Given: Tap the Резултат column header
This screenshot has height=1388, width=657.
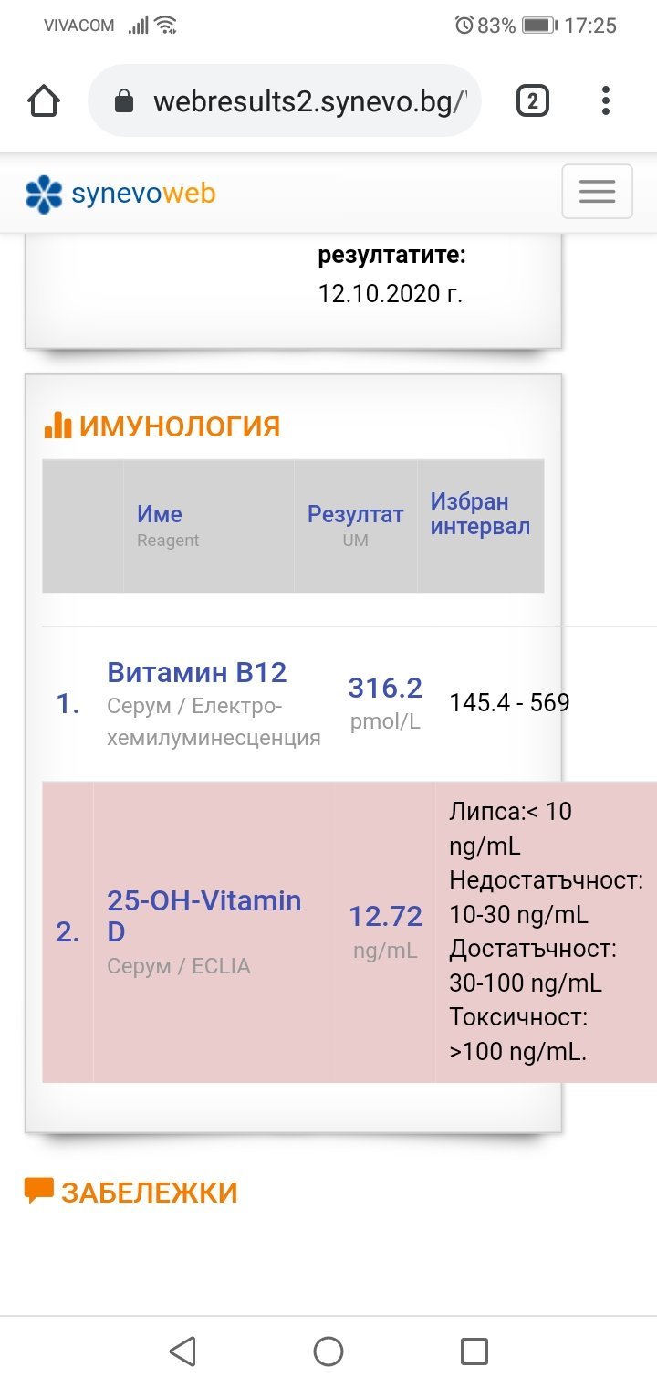Looking at the screenshot, I should click(355, 514).
